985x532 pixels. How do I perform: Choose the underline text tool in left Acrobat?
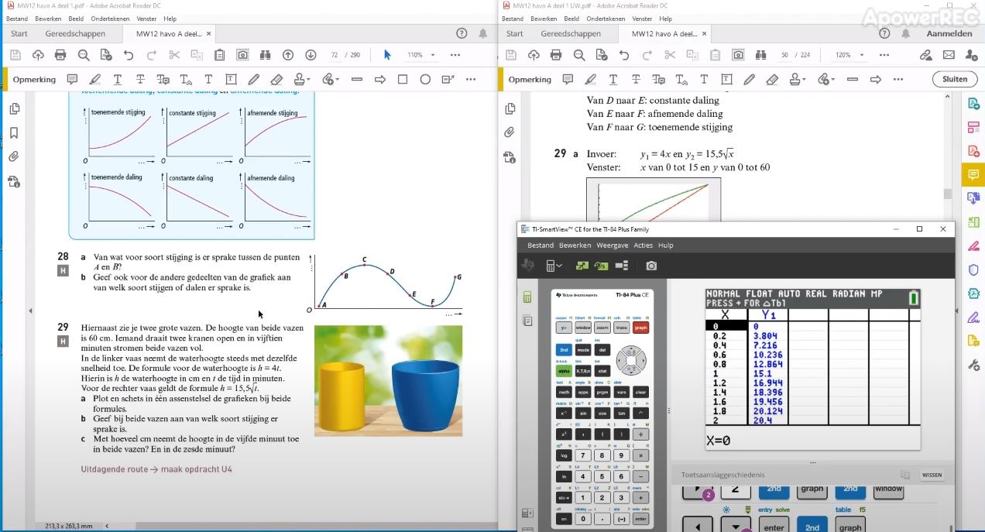click(118, 79)
